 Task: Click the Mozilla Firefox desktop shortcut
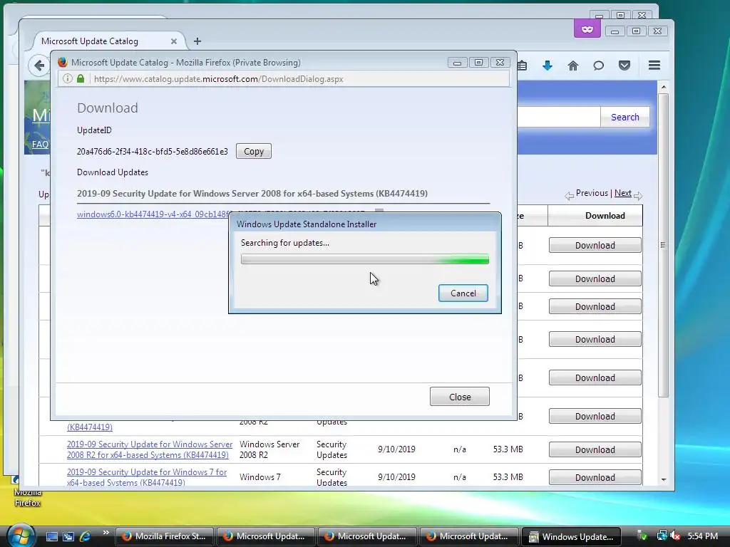click(27, 491)
